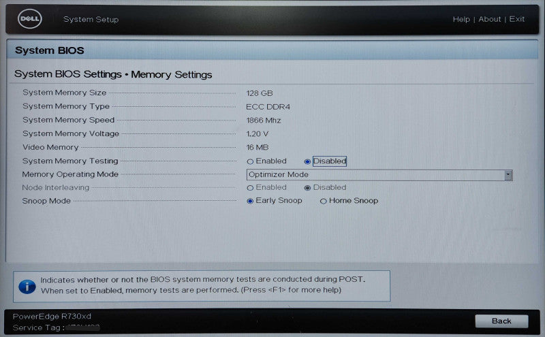Click the System BIOS heading

click(49, 51)
